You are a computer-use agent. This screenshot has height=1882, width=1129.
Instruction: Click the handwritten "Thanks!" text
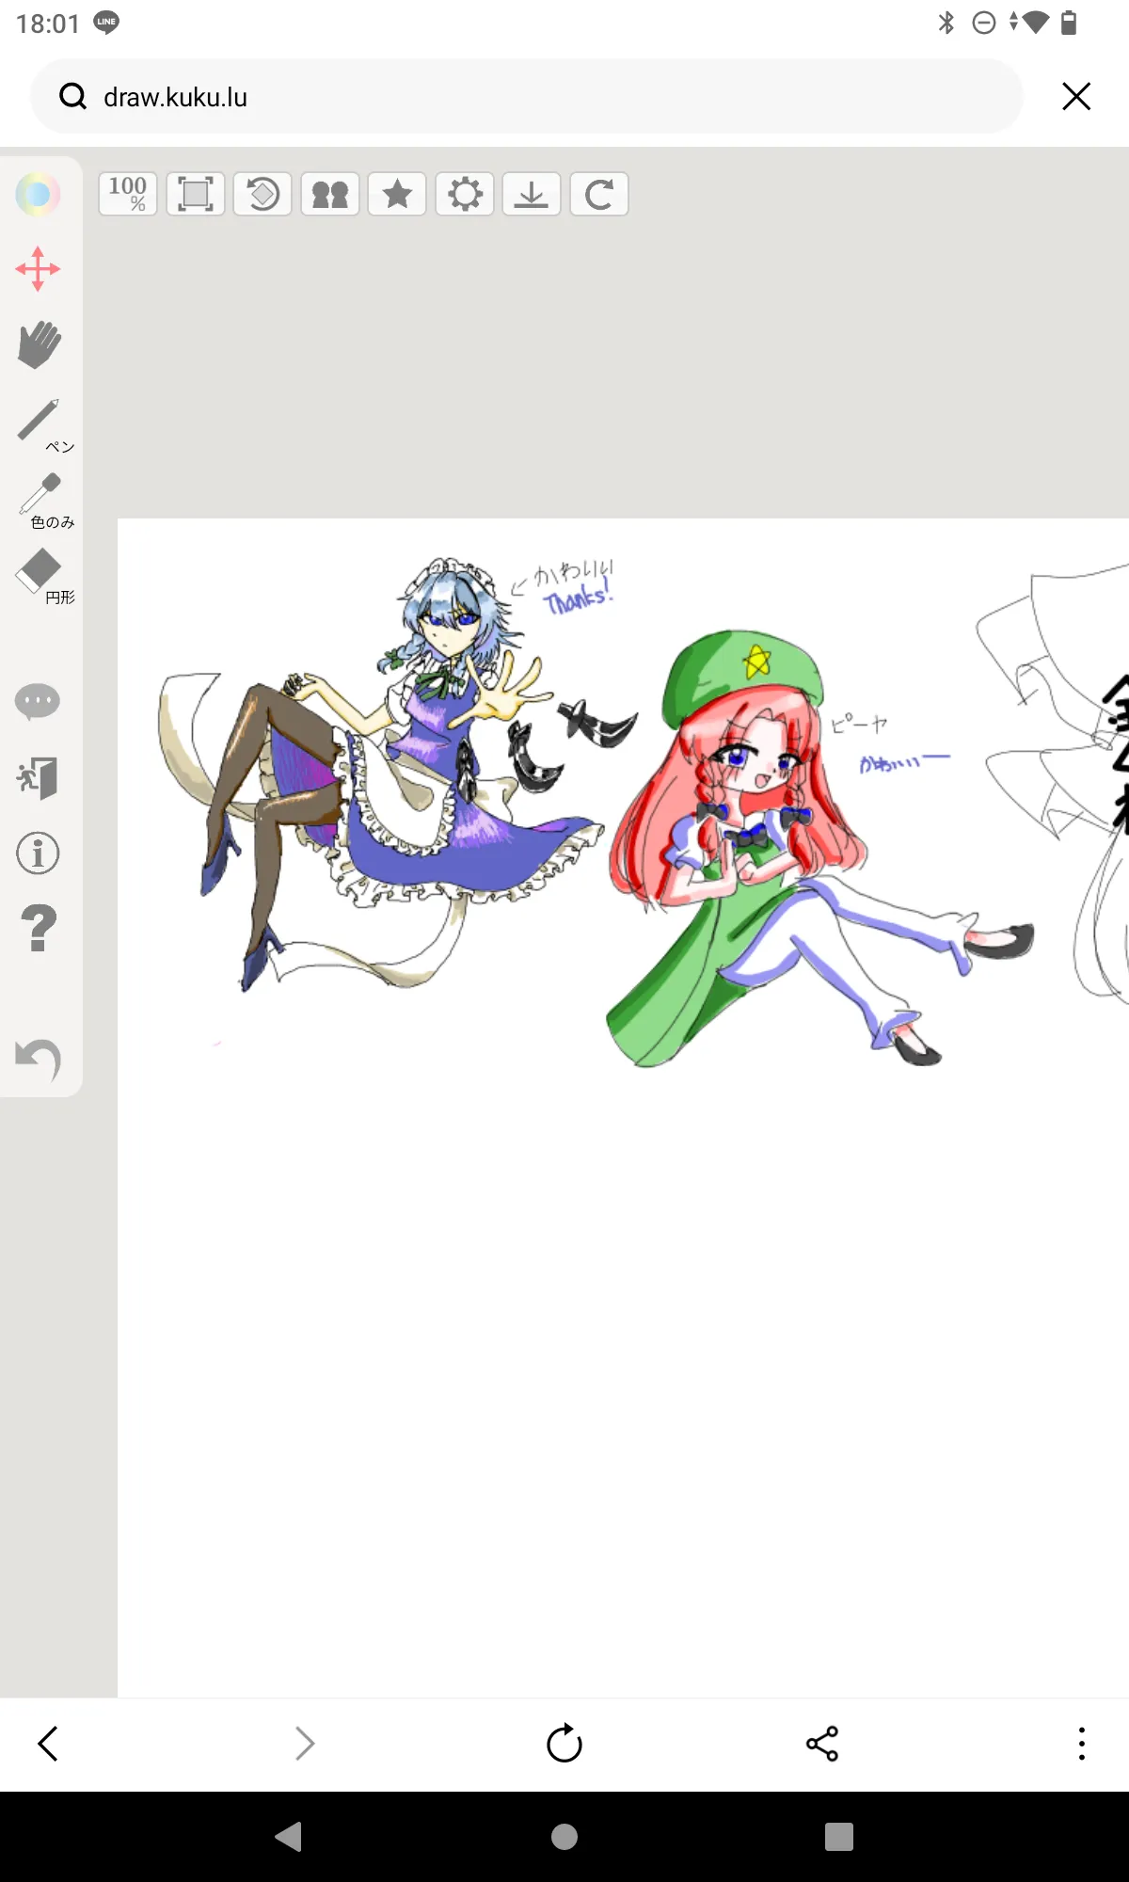coord(578,598)
